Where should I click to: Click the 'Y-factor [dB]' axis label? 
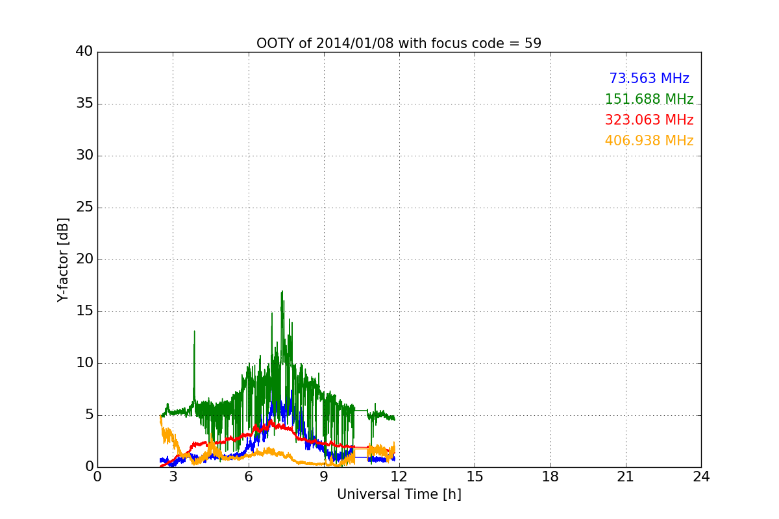[63, 259]
